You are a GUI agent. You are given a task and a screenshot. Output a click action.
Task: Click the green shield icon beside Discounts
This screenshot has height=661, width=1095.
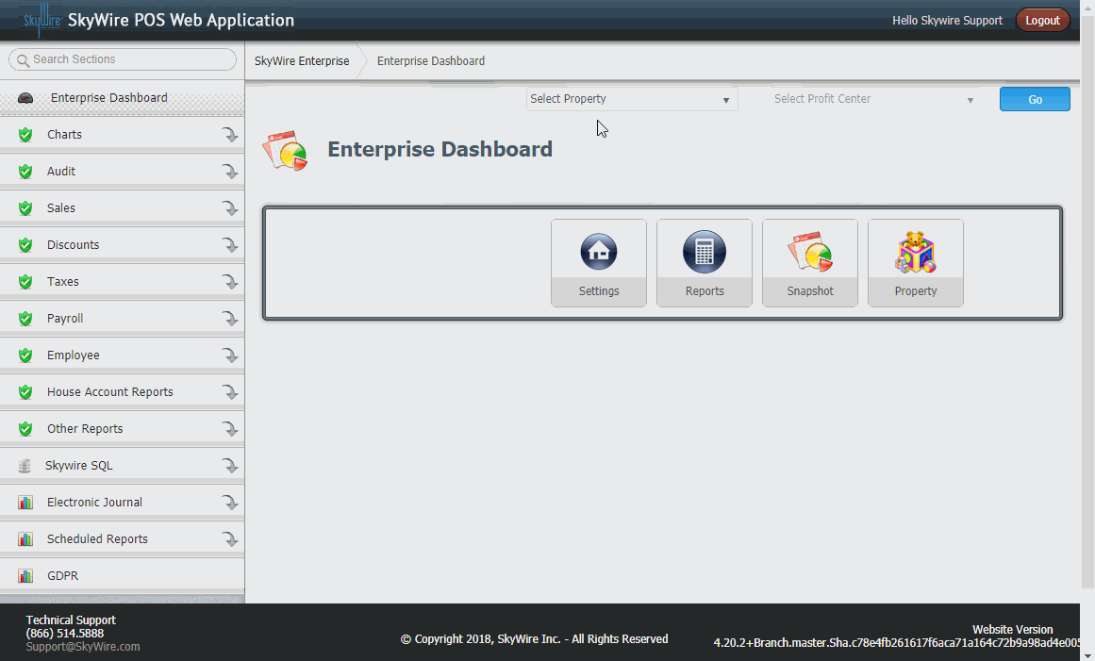tap(25, 245)
